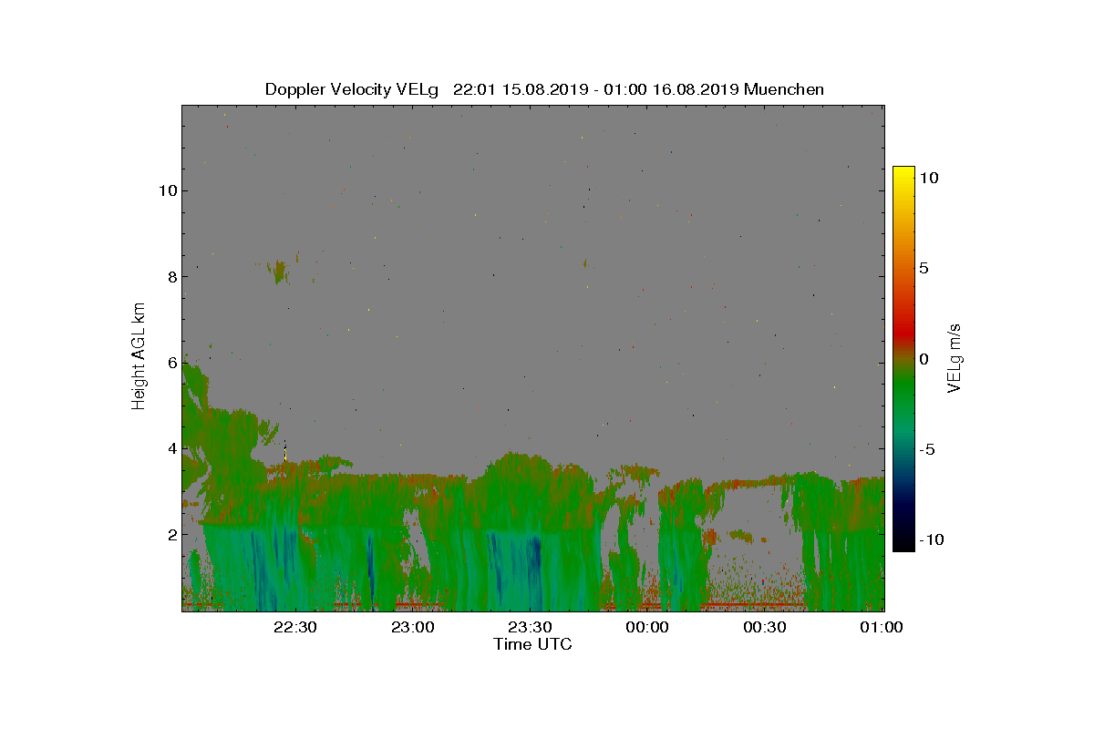Click the colorbar value 10 label
The width and height of the screenshot is (1094, 729).
pyautogui.click(x=929, y=178)
